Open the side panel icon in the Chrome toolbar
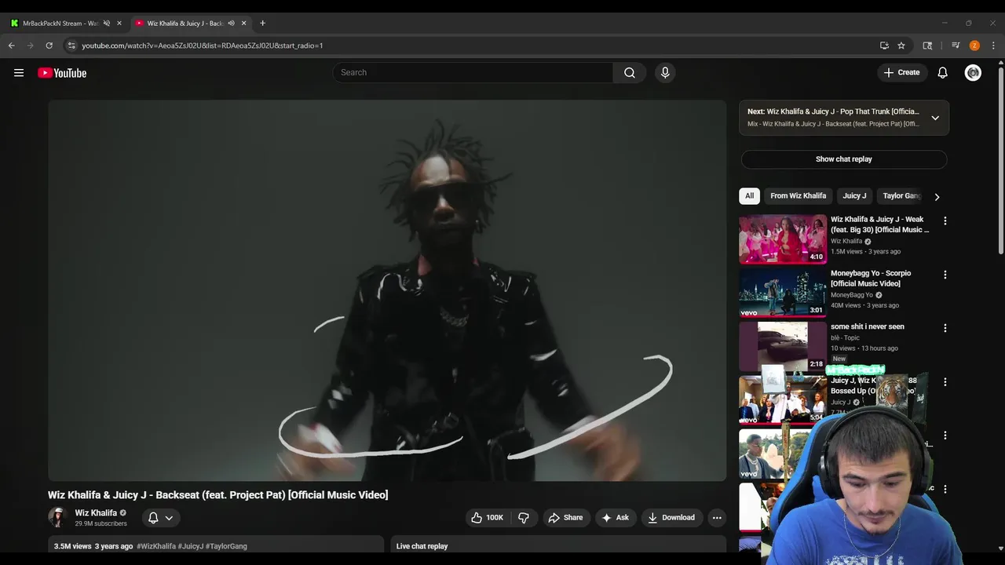 tap(927, 46)
